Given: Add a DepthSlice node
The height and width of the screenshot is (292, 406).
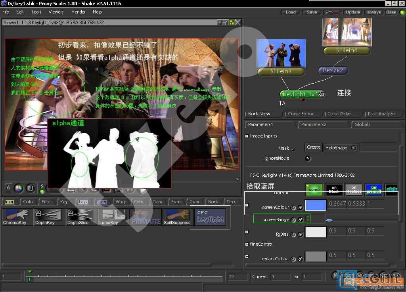Looking at the screenshot, I should pos(82,217).
